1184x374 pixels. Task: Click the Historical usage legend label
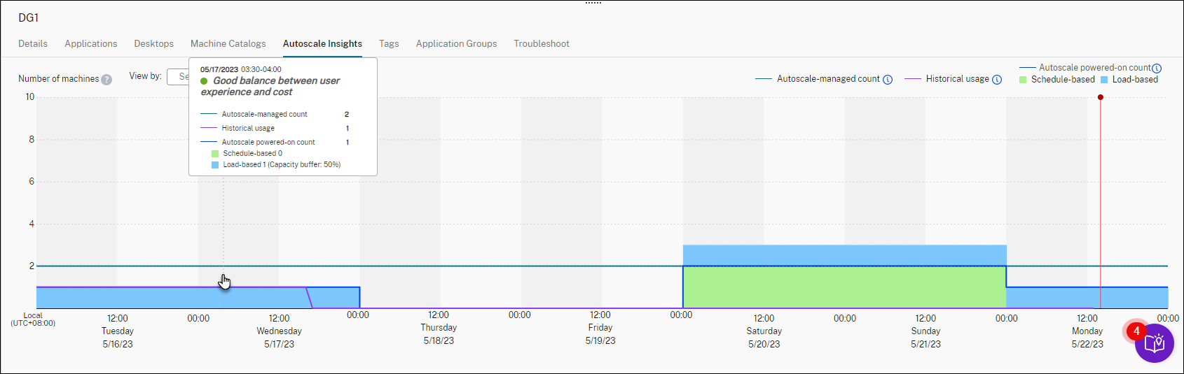pyautogui.click(x=957, y=79)
